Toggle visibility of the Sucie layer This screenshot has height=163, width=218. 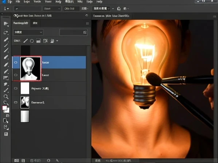(16, 62)
